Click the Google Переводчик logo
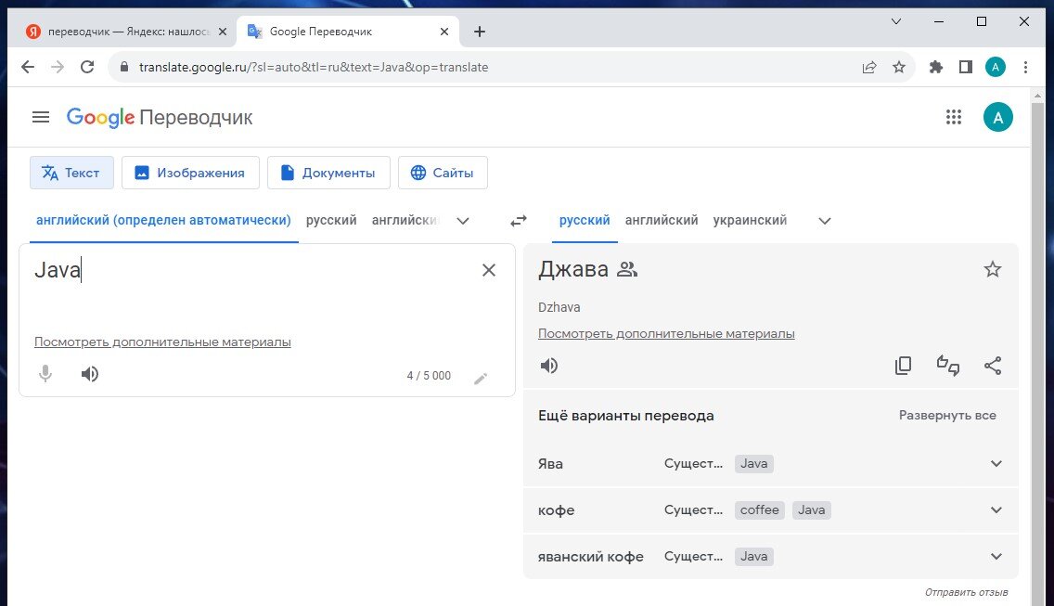 [x=160, y=118]
